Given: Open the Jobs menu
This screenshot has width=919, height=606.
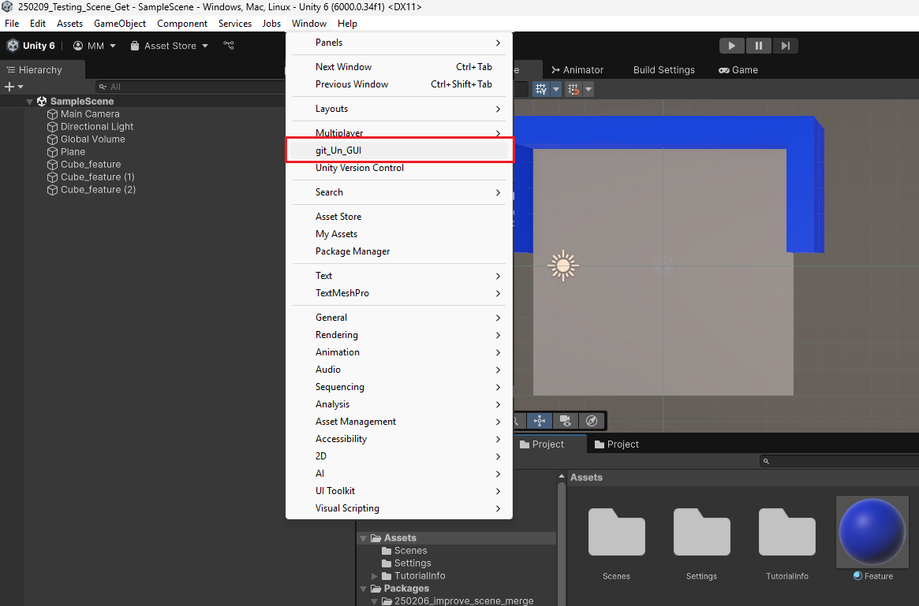Looking at the screenshot, I should point(271,24).
